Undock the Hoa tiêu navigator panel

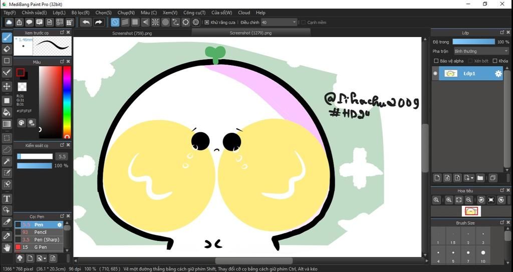tap(502, 190)
